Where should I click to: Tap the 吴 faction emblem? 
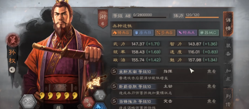point(13,40)
